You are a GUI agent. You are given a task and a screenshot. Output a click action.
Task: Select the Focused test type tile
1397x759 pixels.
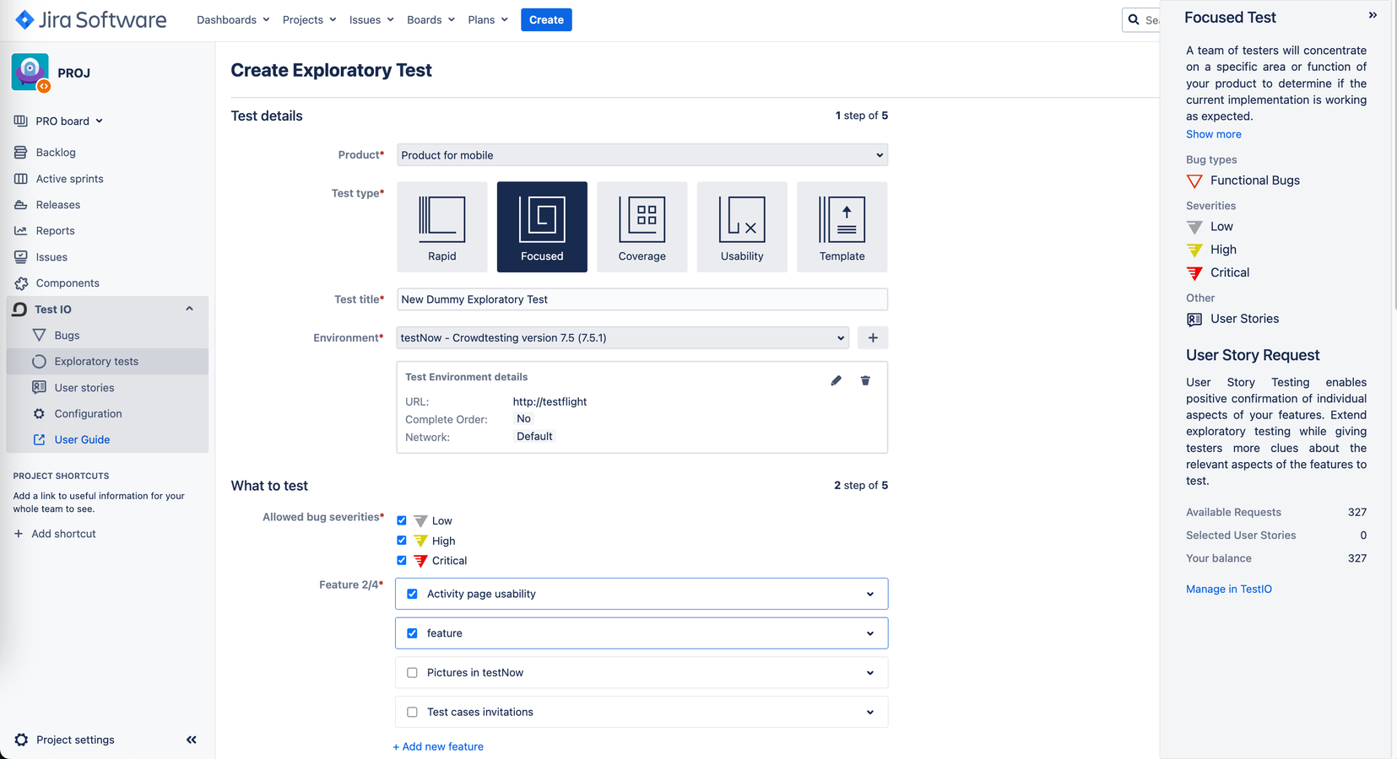[x=542, y=227]
